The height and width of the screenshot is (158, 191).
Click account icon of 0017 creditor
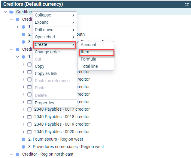point(29,109)
